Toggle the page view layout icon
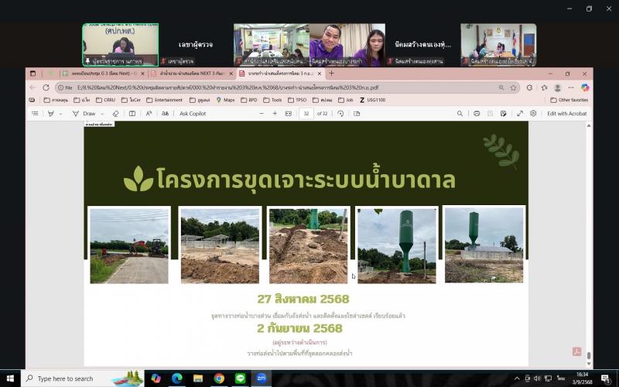619x387 pixels. [x=132, y=114]
